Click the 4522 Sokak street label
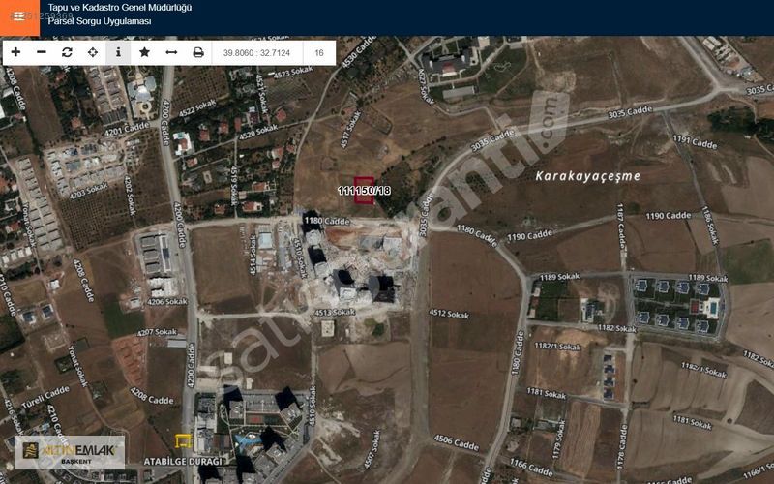Viewport: 774px width, 484px height. pos(197,108)
